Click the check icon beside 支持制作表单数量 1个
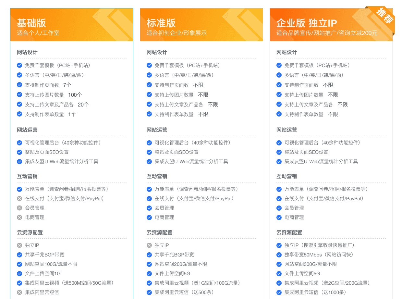This screenshot has height=299, width=402. 19,114
